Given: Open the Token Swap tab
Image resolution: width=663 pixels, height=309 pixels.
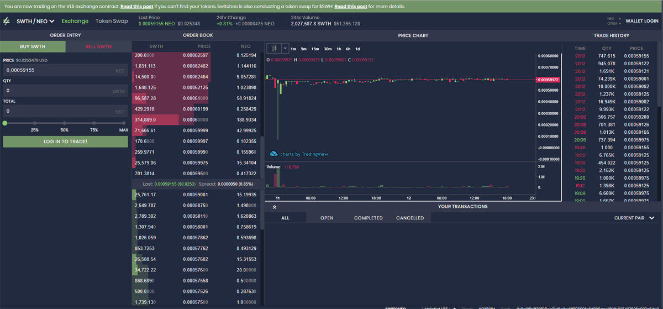Looking at the screenshot, I should click(x=112, y=21).
